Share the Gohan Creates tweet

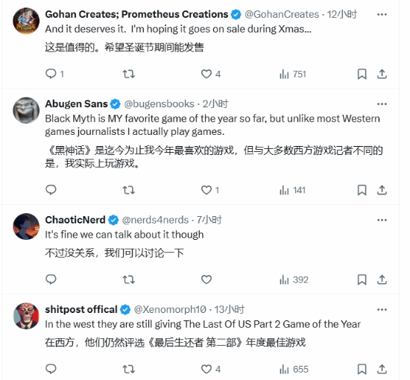coord(382,74)
